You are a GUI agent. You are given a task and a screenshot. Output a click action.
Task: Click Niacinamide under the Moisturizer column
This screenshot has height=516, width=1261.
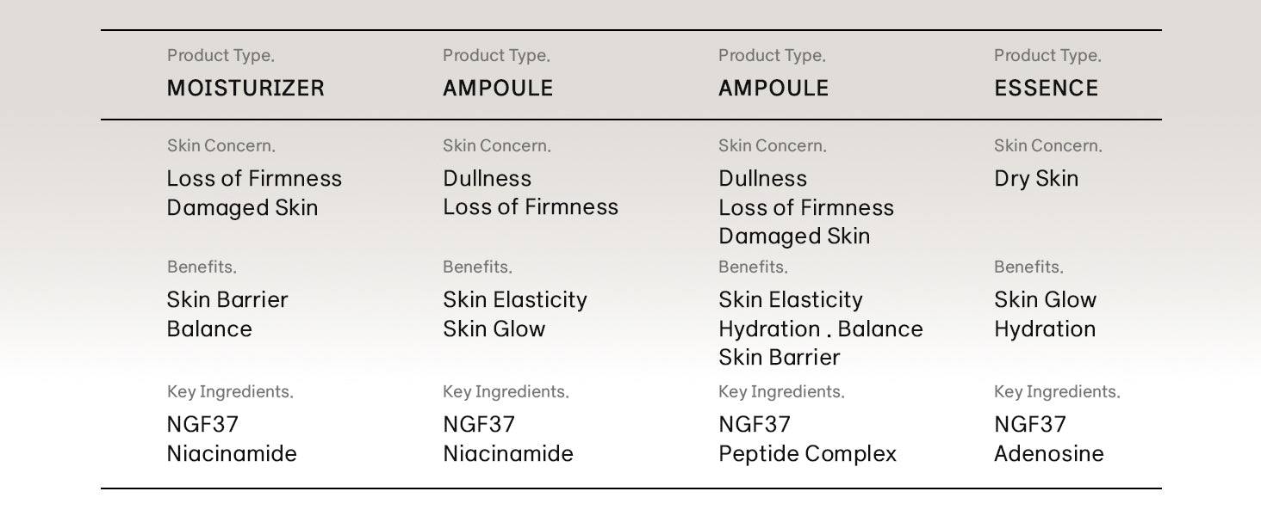(232, 453)
